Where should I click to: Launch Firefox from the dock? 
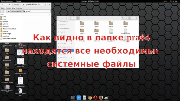click(x=101, y=98)
